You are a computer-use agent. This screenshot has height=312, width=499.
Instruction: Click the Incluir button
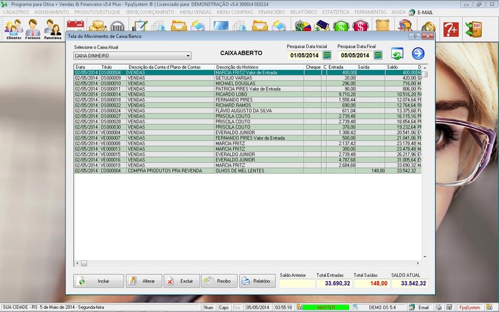coord(98,281)
